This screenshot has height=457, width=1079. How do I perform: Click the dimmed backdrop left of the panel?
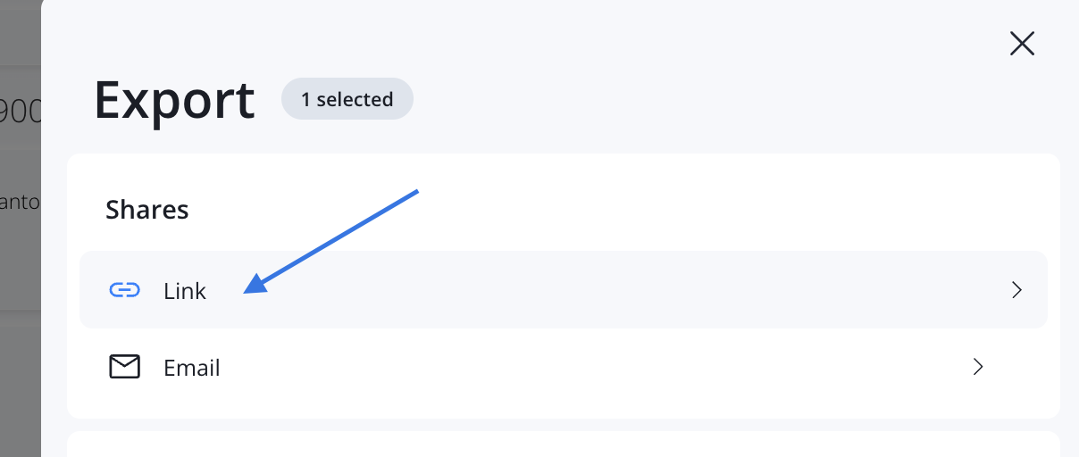coord(20,375)
